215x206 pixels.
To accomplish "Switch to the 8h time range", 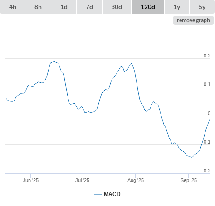I will point(38,7).
